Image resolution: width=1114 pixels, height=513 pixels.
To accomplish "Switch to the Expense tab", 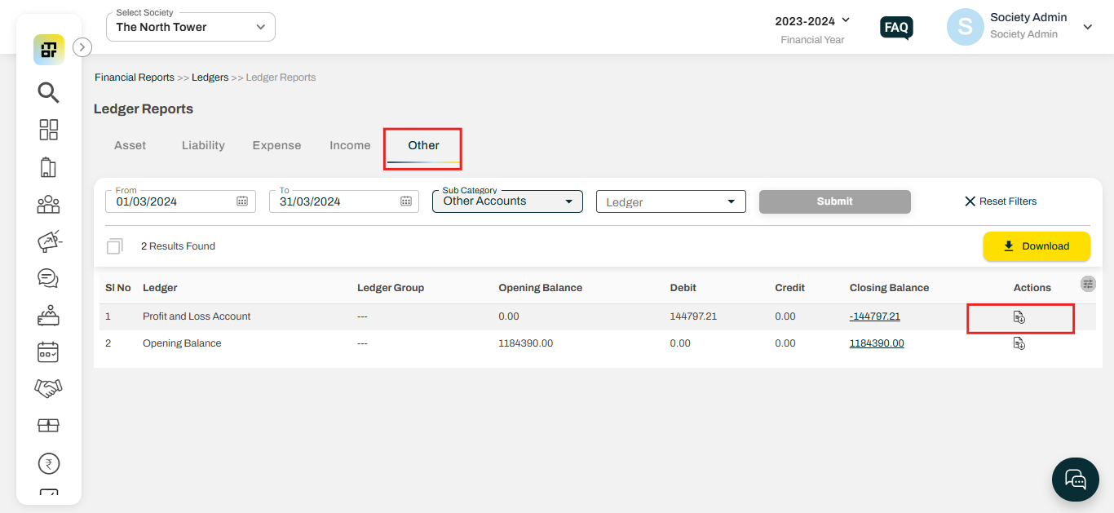I will tap(276, 144).
